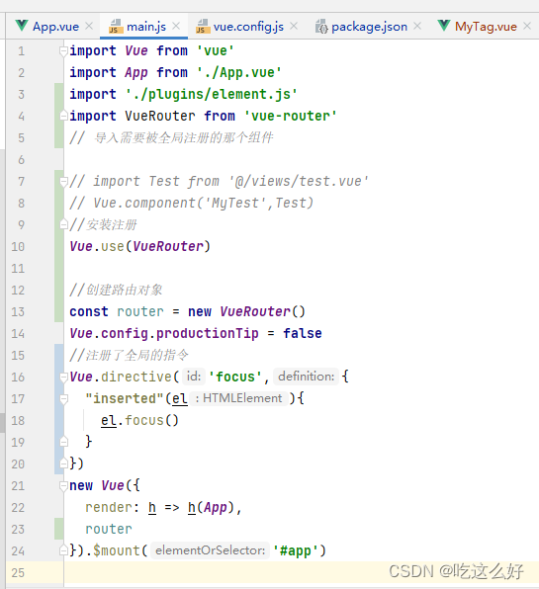Click 'directive' method on line 16

136,377
